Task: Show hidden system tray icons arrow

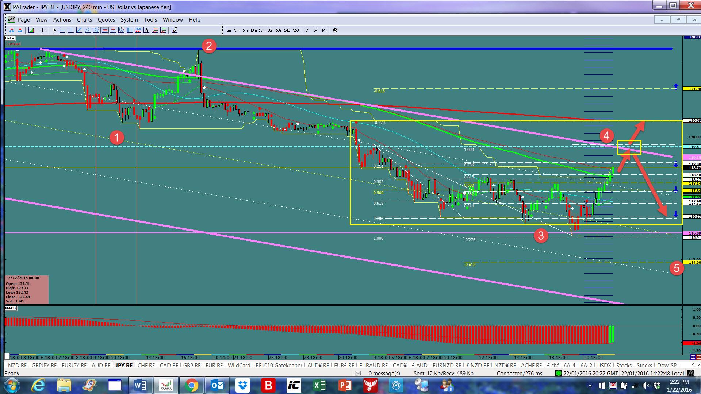Action: click(x=590, y=385)
